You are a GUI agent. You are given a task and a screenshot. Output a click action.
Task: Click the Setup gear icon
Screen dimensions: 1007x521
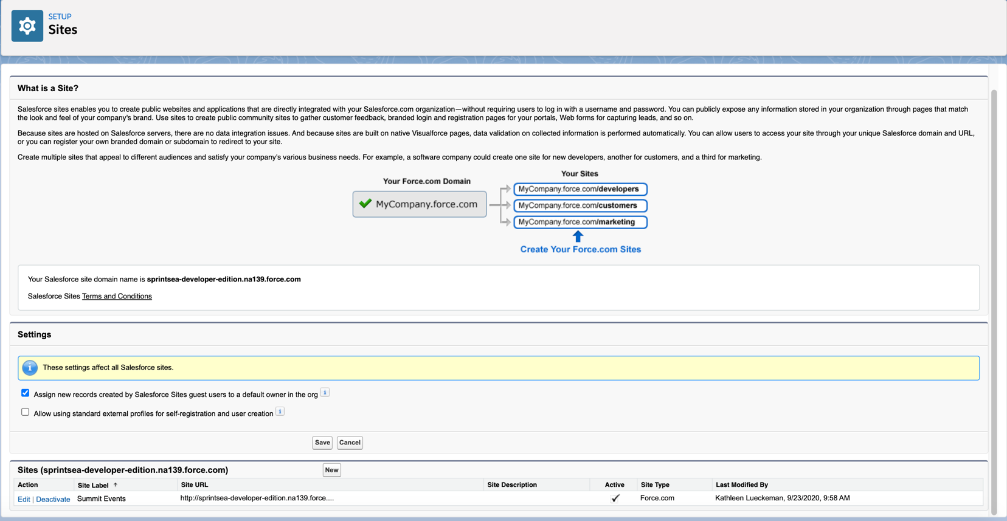click(27, 26)
